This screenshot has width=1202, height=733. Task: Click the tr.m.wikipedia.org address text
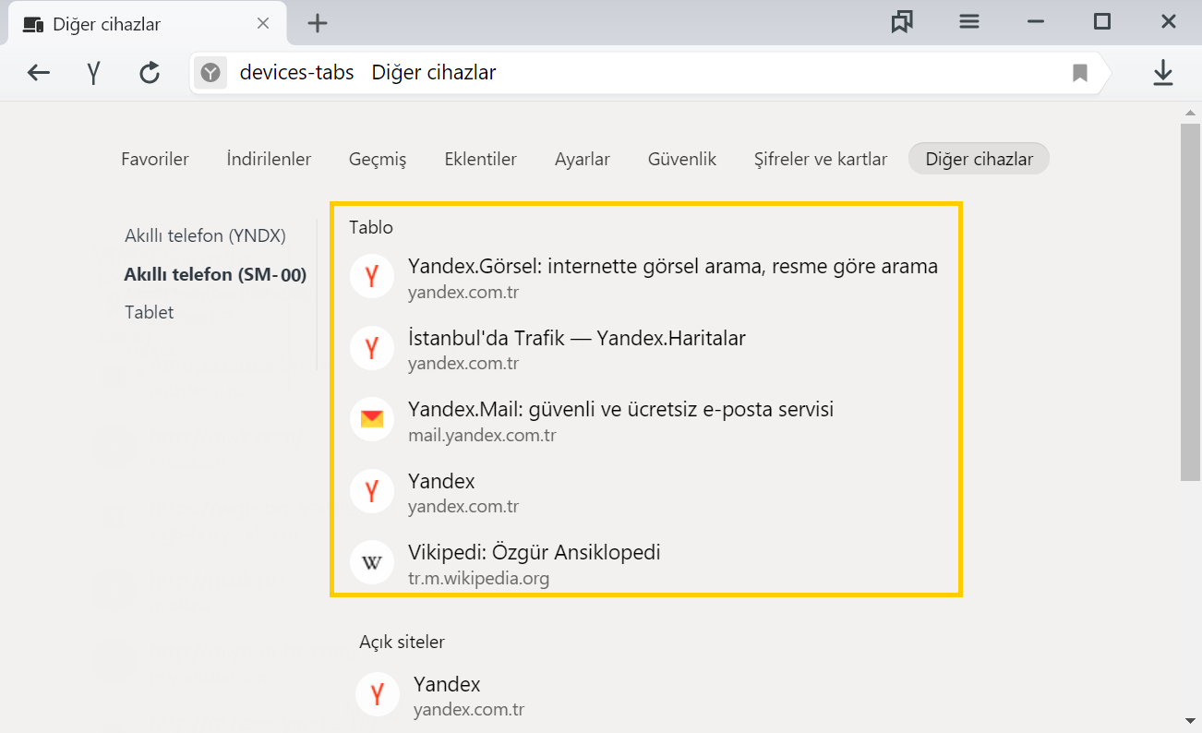tap(478, 579)
